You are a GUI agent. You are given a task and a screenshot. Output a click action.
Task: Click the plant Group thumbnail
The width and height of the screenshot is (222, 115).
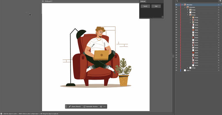(x=190, y=10)
